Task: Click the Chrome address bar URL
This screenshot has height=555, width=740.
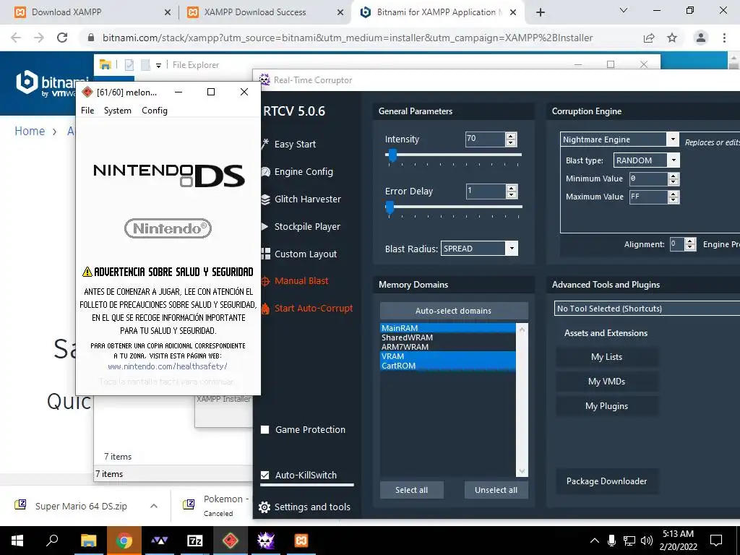Action: pos(348,38)
